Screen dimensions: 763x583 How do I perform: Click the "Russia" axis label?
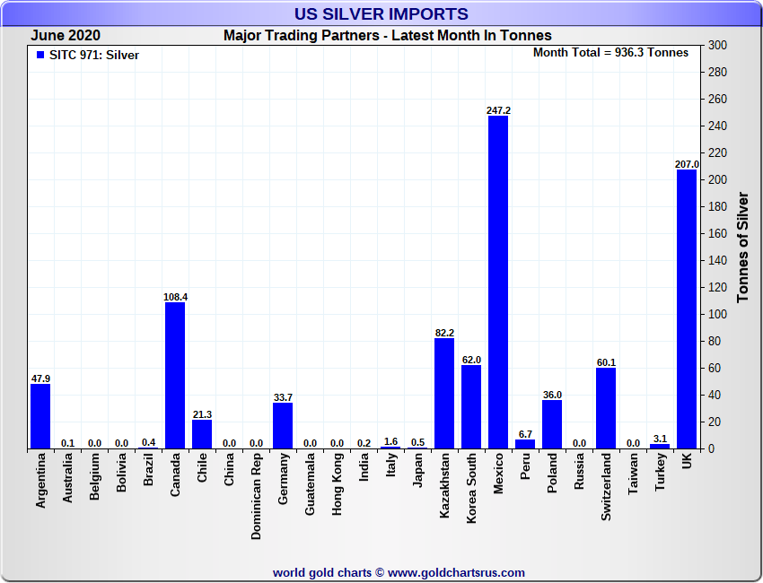[579, 471]
